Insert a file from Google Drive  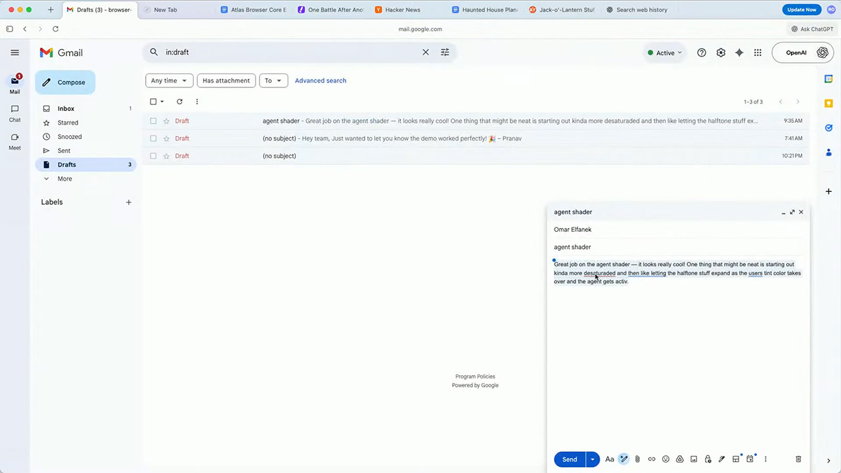[680, 459]
